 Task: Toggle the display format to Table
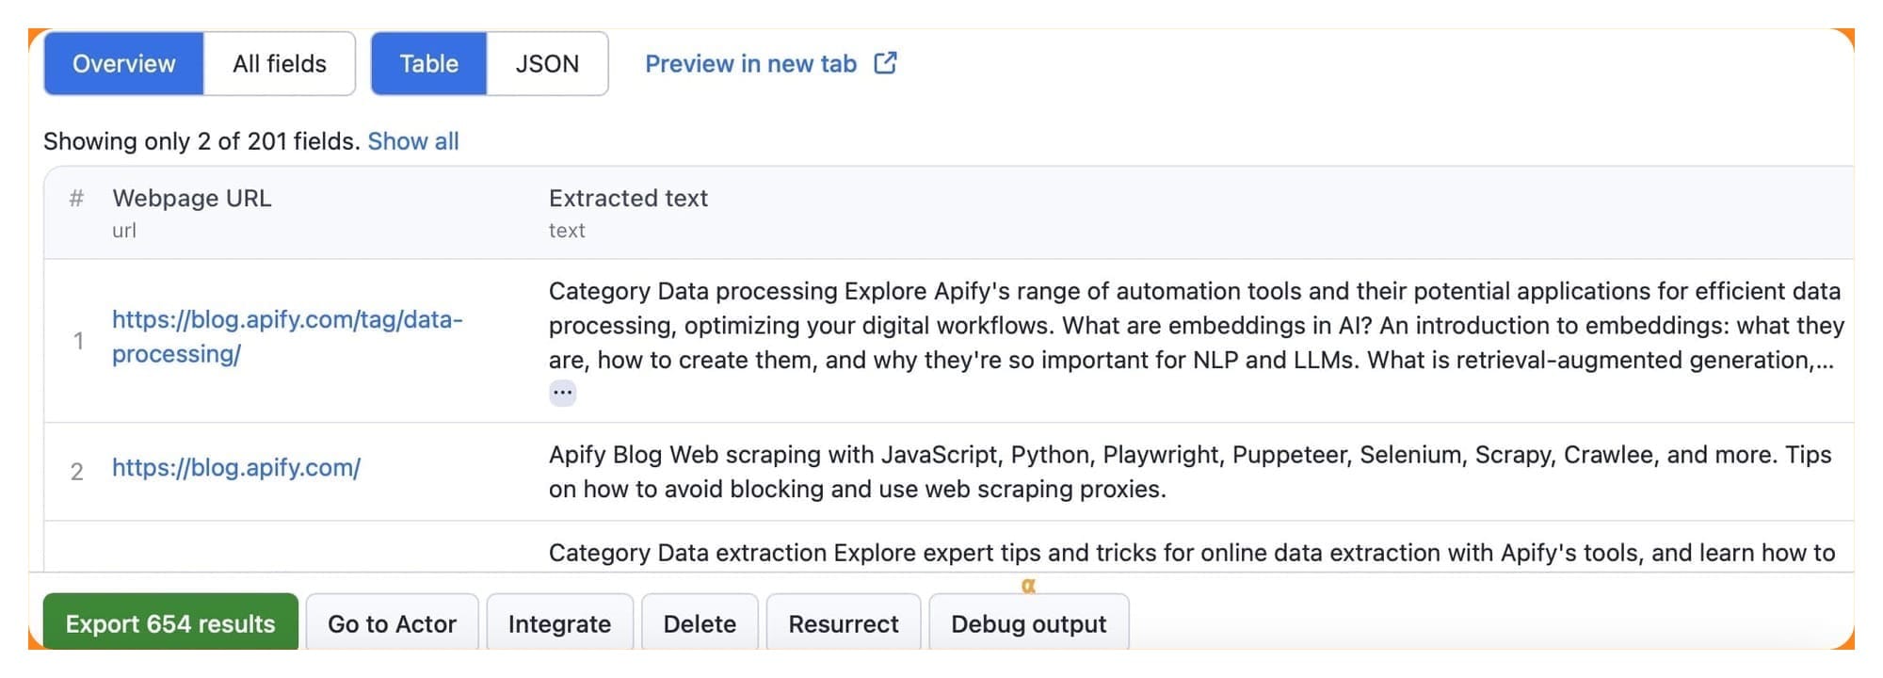click(x=429, y=63)
